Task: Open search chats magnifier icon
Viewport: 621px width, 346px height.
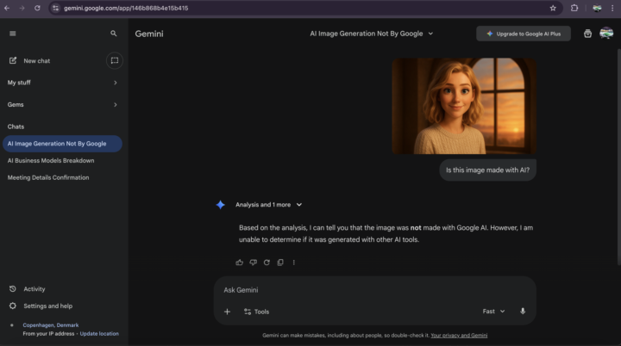Action: point(114,34)
